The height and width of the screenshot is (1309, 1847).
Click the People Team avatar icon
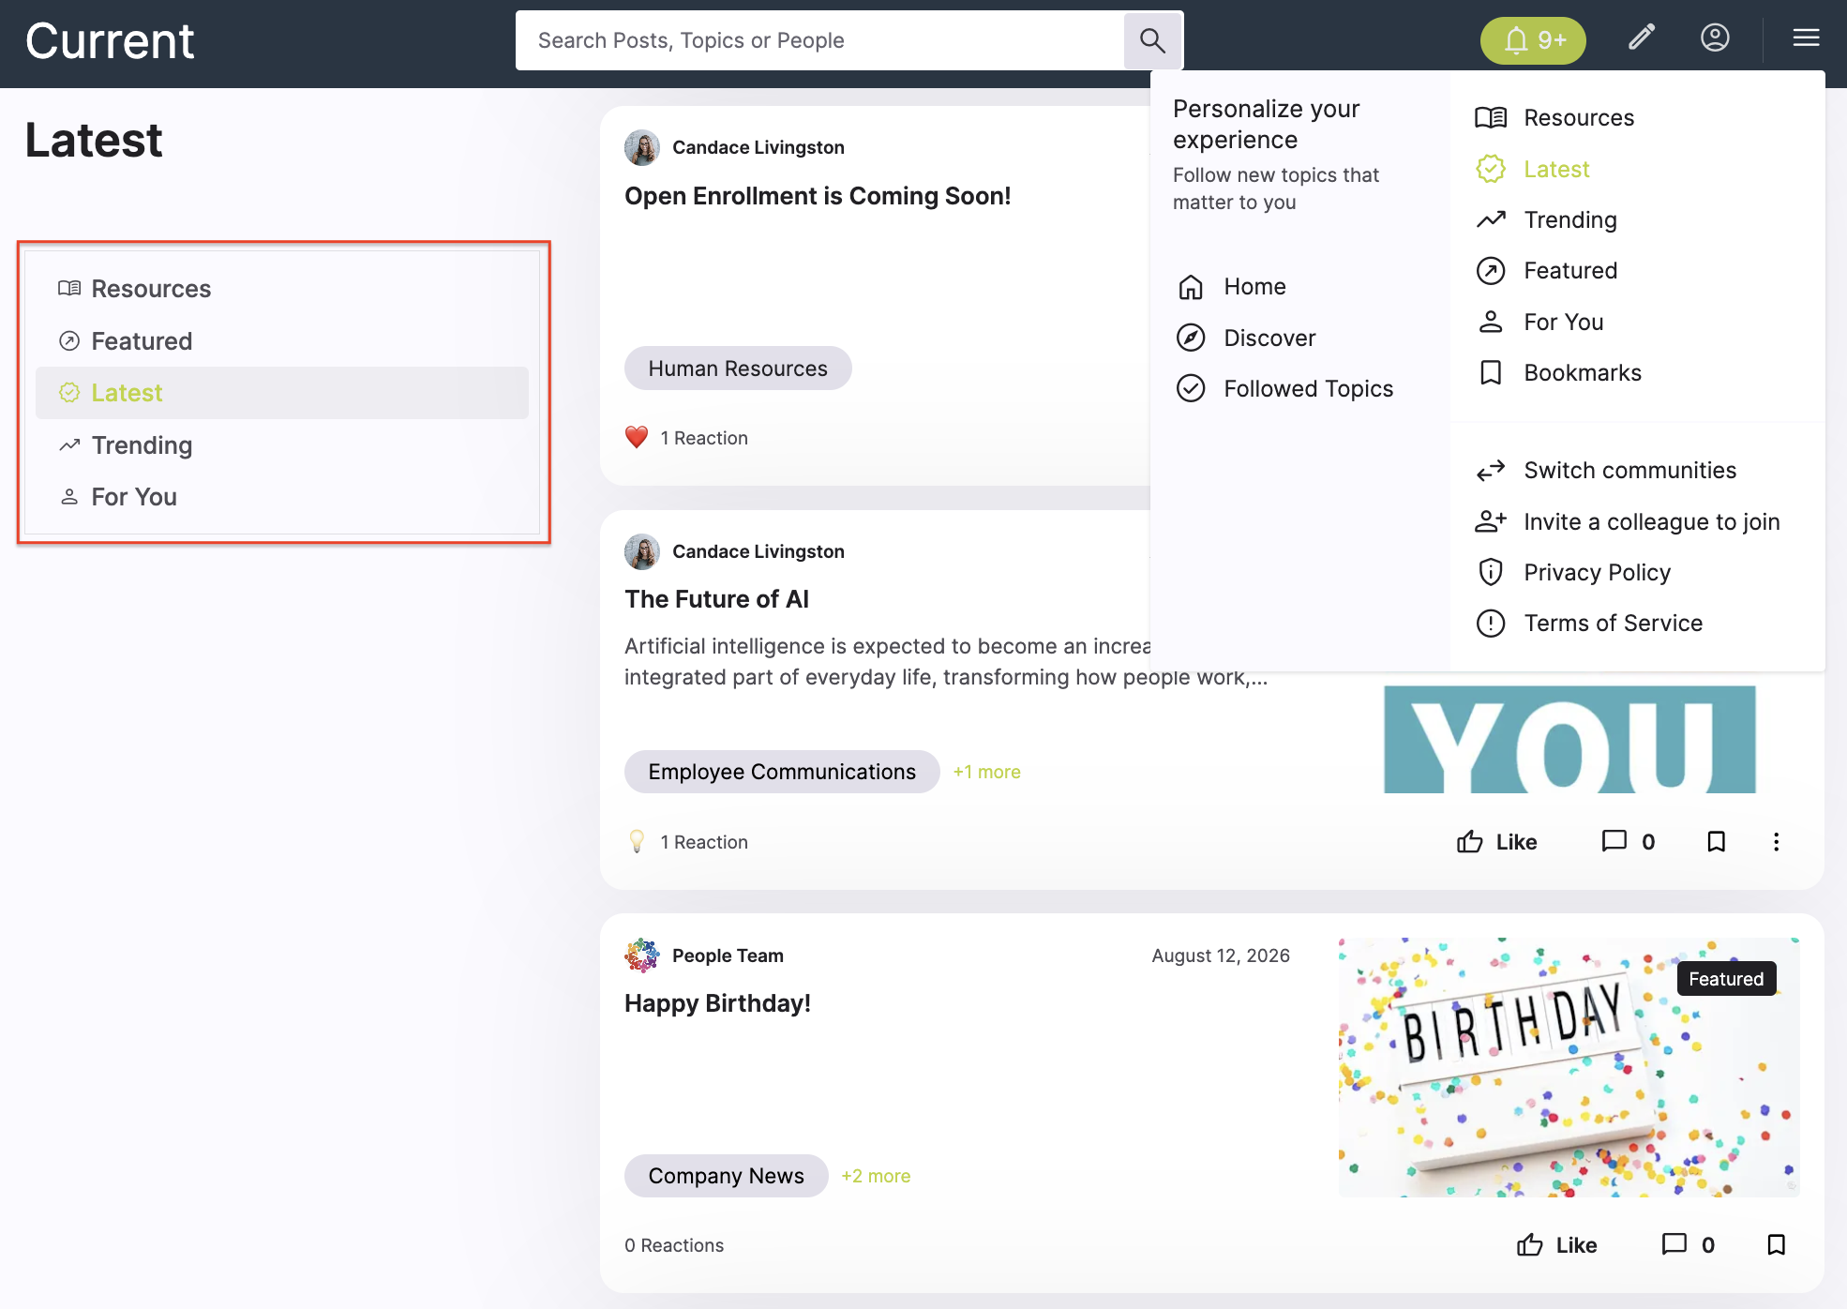(642, 955)
